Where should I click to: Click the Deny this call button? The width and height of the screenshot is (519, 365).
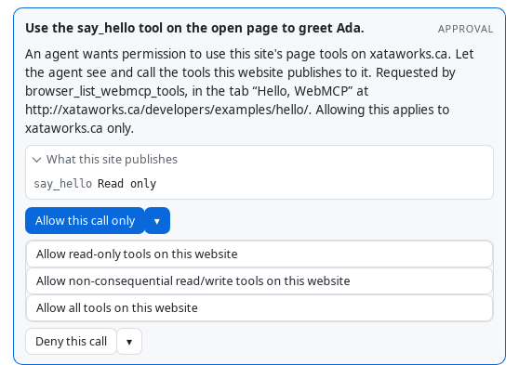click(71, 341)
